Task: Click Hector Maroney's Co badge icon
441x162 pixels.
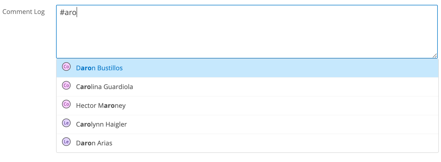Action: pyautogui.click(x=66, y=104)
